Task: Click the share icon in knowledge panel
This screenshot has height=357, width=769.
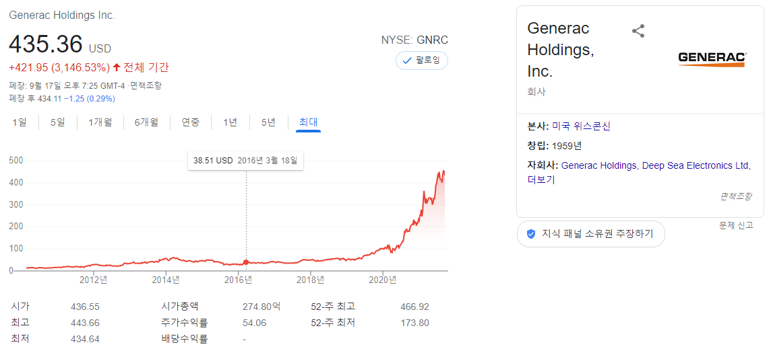Action: coord(638,32)
